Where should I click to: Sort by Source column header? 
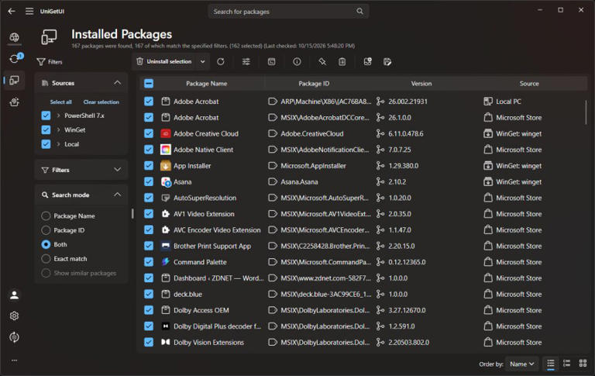pyautogui.click(x=529, y=84)
